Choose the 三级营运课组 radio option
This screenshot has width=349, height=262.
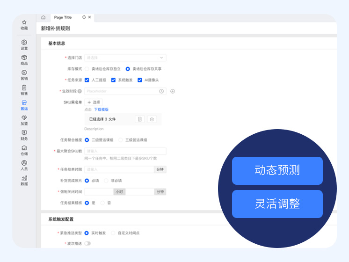coord(121,140)
